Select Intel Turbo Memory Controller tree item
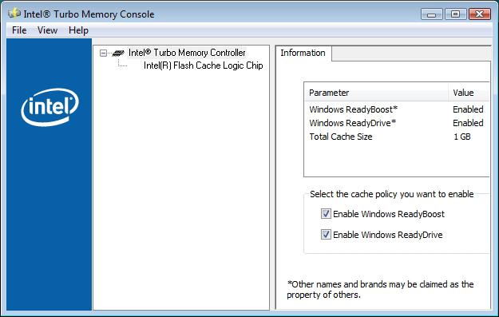This screenshot has width=499, height=317. point(187,53)
